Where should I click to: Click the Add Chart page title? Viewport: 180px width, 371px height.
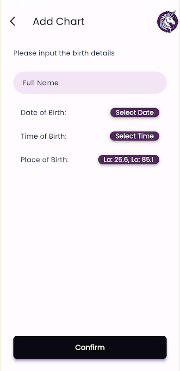(x=59, y=21)
